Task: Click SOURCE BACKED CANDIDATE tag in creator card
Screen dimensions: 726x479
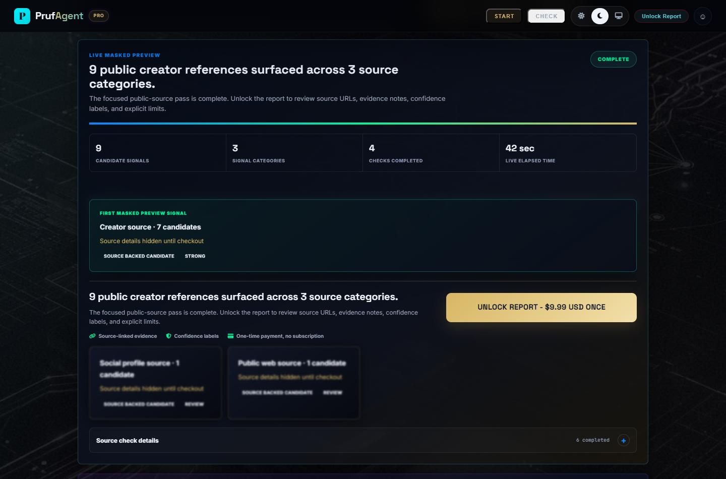Action: tap(139, 256)
